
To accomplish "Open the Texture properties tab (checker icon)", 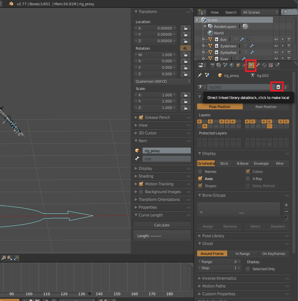I will click(271, 65).
